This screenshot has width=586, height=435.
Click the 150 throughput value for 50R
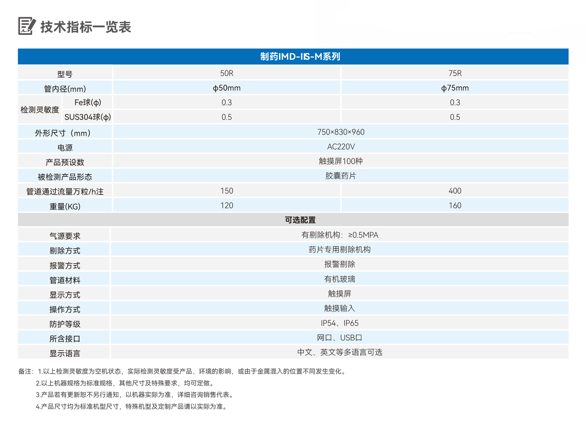(227, 190)
